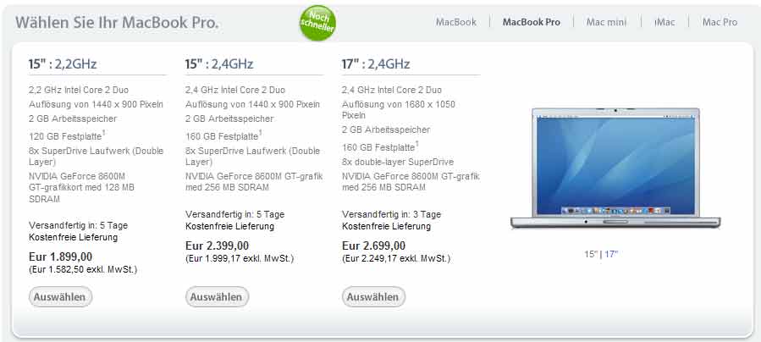Click the 15" : 2,2GHz heading
Screen dimensions: 761x342
(63, 64)
